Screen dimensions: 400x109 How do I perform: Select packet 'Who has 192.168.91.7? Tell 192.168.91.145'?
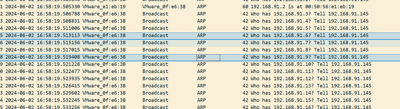[x=200, y=43]
